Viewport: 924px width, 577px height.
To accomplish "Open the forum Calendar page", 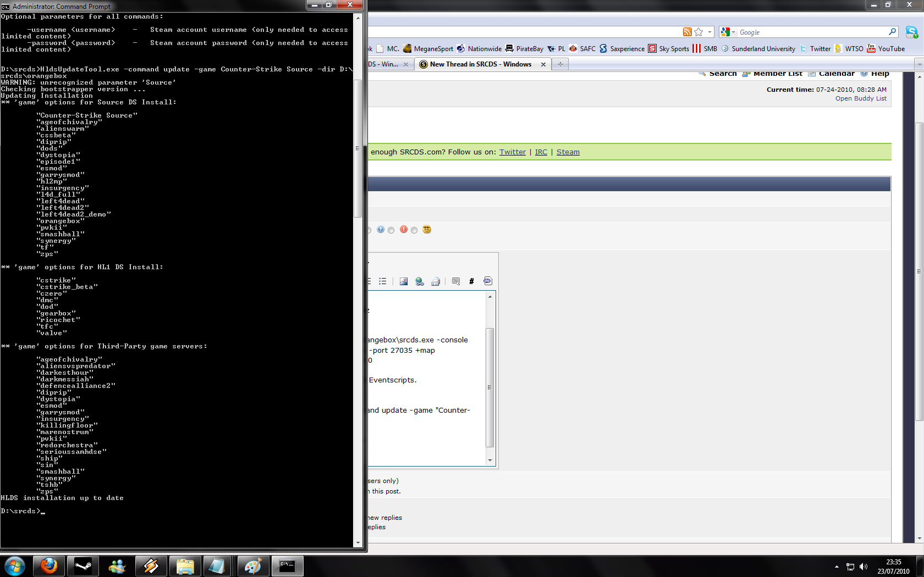I will click(831, 74).
